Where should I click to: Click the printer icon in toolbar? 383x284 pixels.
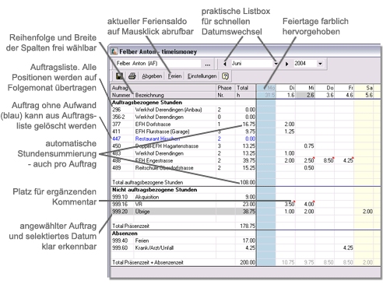(x=132, y=76)
